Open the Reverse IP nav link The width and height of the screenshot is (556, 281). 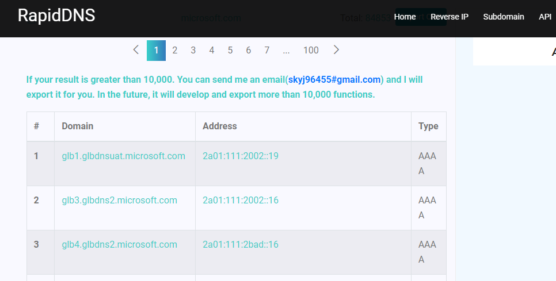pyautogui.click(x=450, y=17)
